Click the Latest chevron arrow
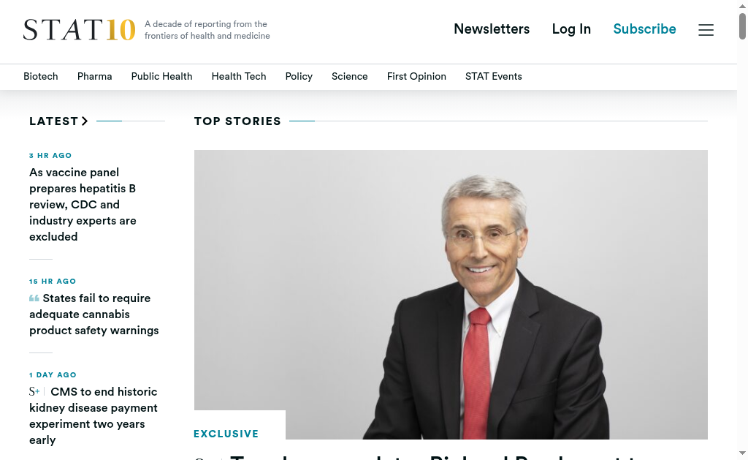This screenshot has height=460, width=748. pyautogui.click(x=85, y=121)
